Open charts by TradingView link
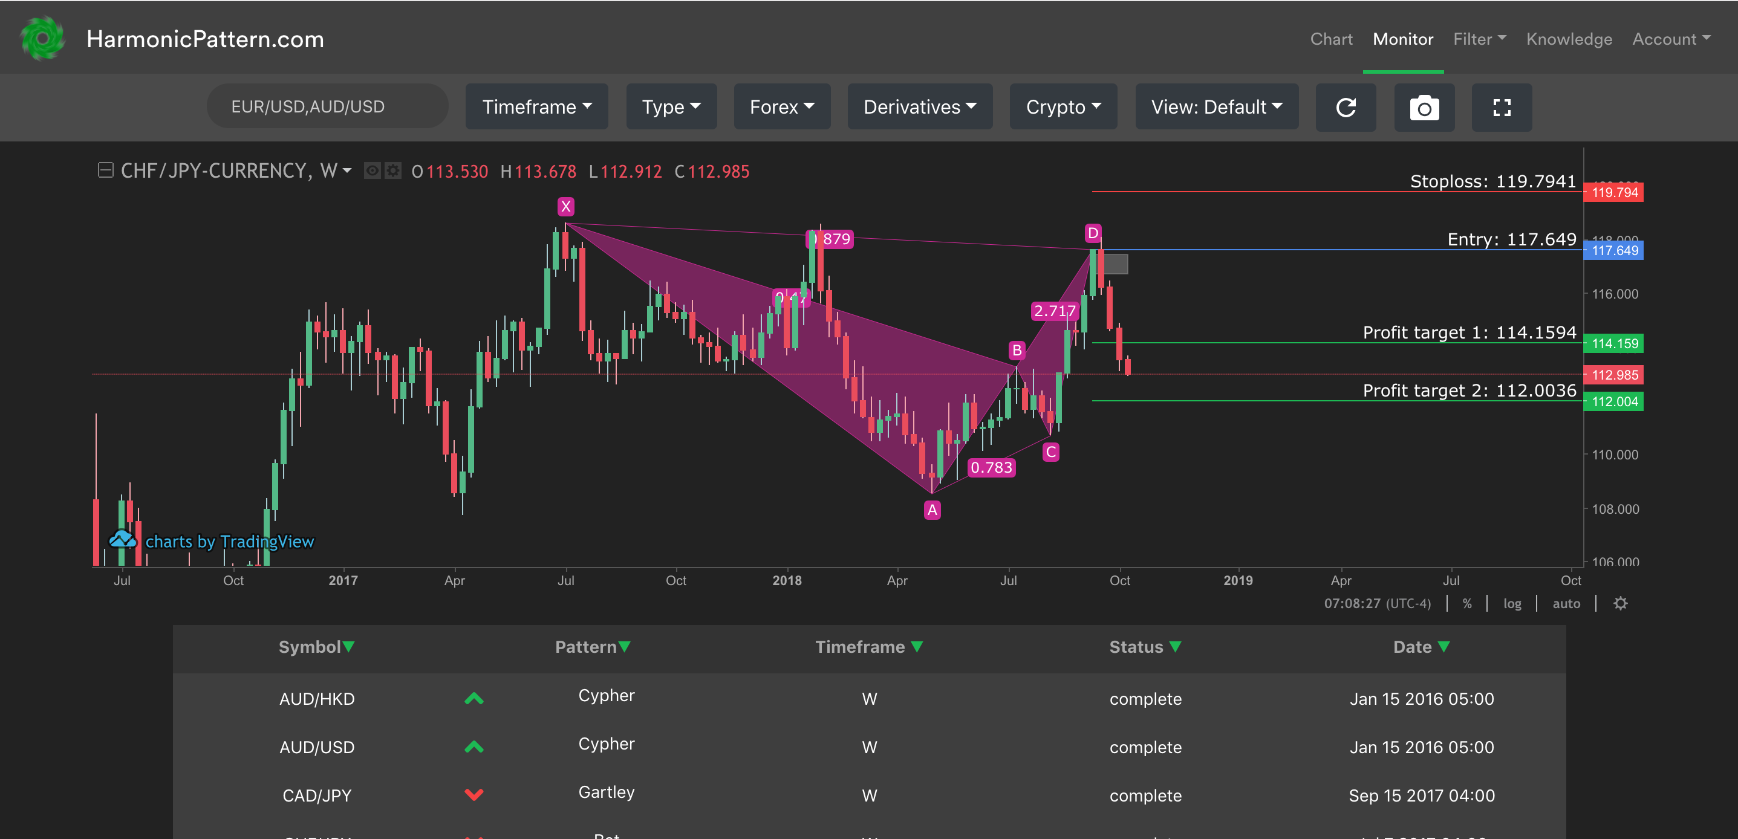 click(229, 541)
